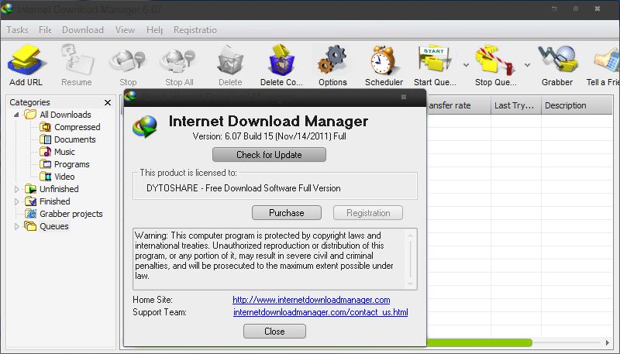
Task: Click the copyright warning text box
Action: coord(275,259)
